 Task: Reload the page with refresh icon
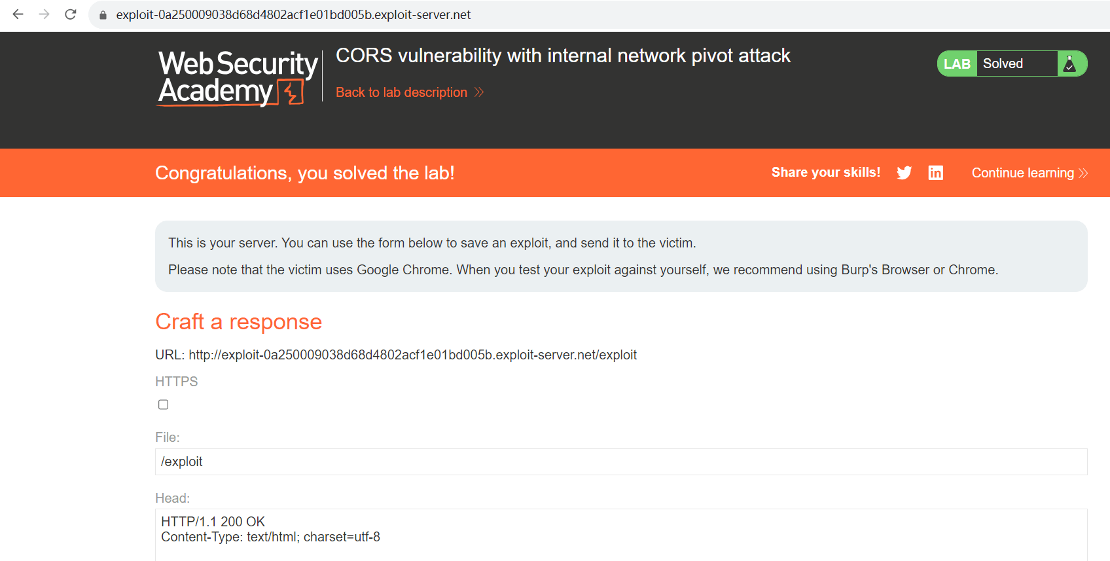click(x=71, y=14)
